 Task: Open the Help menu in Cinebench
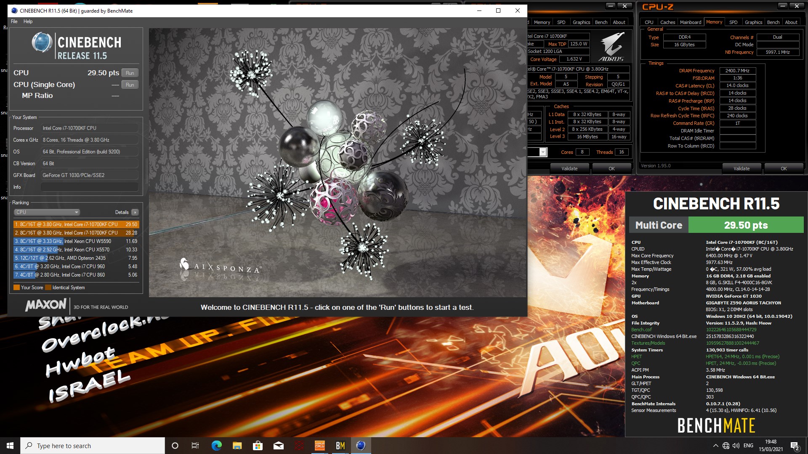click(x=28, y=21)
